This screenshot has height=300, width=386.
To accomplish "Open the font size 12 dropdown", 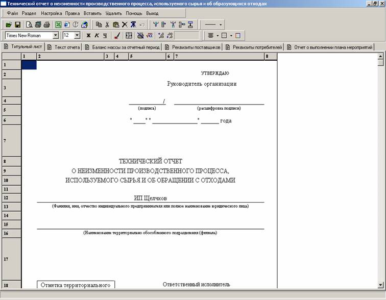I will pos(77,36).
